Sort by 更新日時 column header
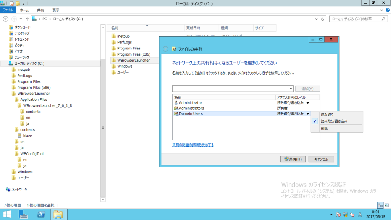391x220 pixels. (x=202, y=28)
